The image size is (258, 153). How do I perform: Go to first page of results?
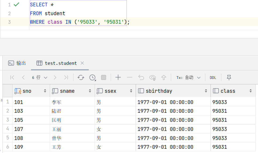point(12,77)
